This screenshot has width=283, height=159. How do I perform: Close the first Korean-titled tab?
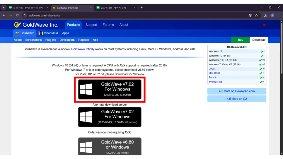click(x=47, y=8)
